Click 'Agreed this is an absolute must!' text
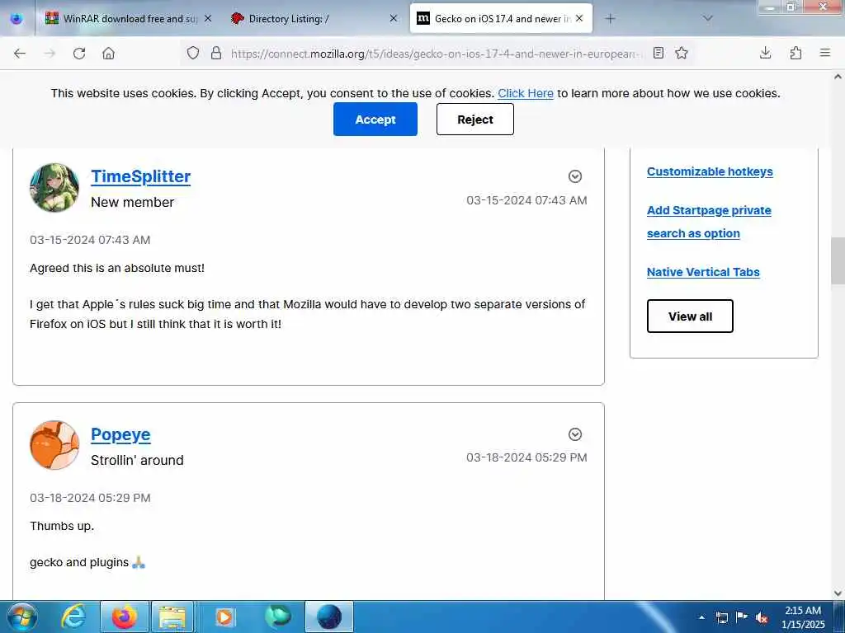Viewport: 845px width, 633px height. (x=117, y=268)
